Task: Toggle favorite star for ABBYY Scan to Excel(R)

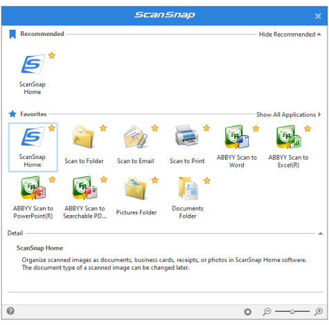Action: 308,129
